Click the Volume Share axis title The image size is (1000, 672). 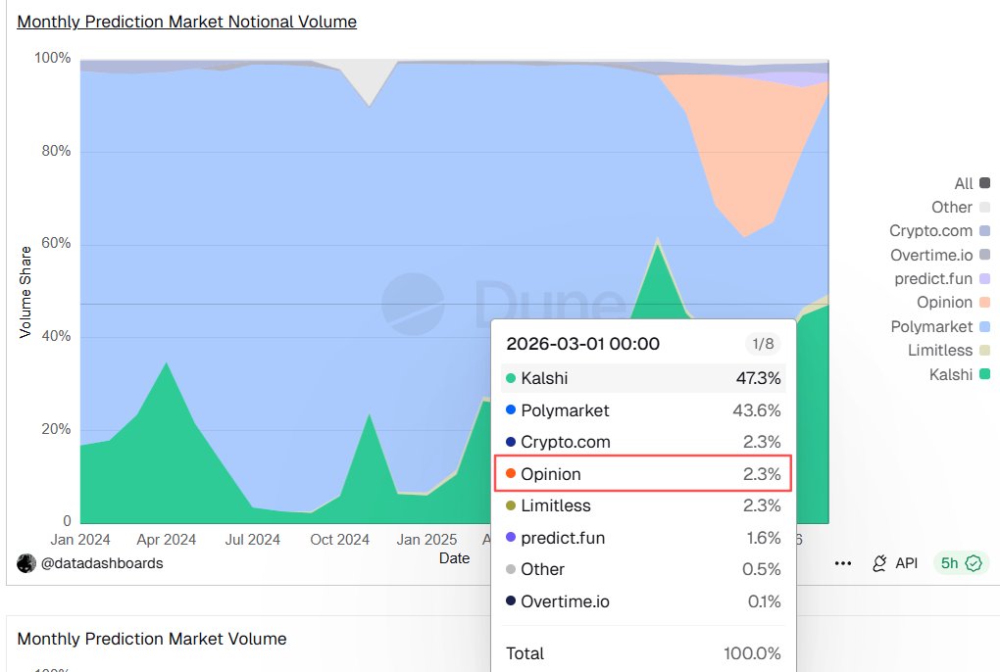[25, 292]
